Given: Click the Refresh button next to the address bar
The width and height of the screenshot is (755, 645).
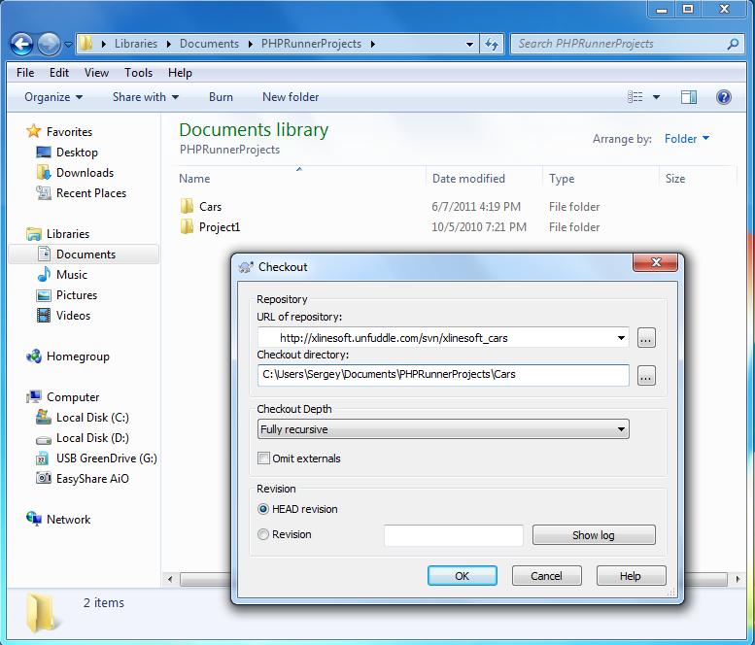Looking at the screenshot, I should [x=492, y=44].
